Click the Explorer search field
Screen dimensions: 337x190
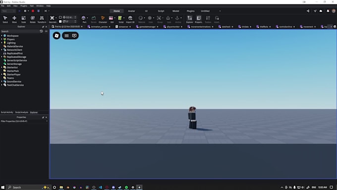(20, 31)
